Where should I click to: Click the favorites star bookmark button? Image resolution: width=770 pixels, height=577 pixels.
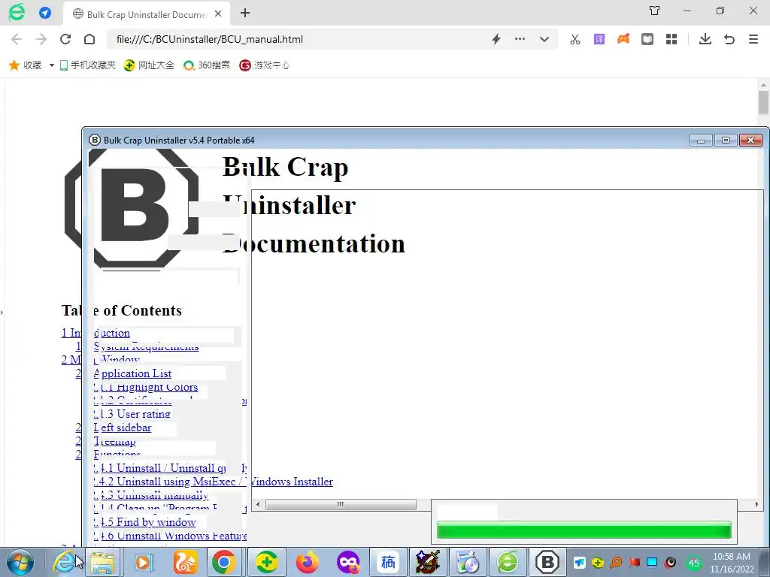(x=26, y=65)
